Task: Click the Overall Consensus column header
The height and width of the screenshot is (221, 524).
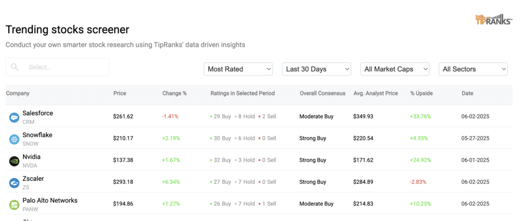Action: (x=322, y=93)
